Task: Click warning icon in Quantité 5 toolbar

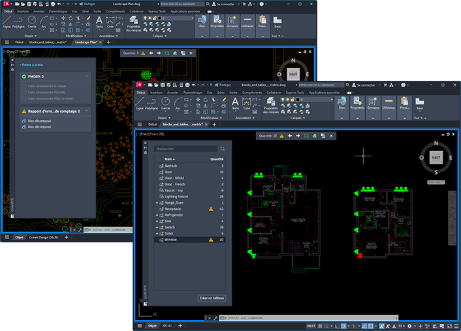Action: point(143,53)
